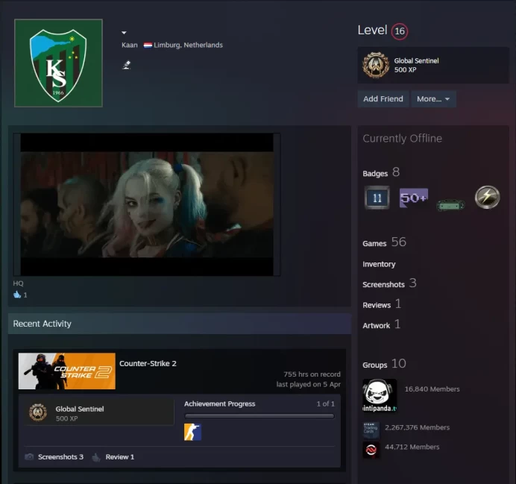Open the Level 16 badge circle
This screenshot has width=516, height=484.
(399, 31)
